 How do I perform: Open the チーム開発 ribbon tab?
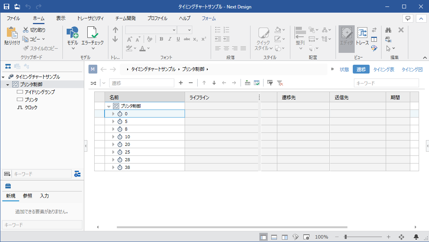tap(125, 18)
